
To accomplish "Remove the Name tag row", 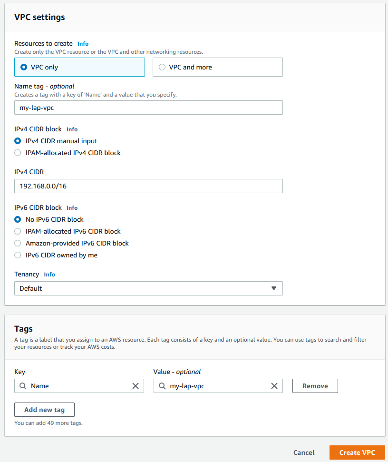I will click(x=315, y=386).
